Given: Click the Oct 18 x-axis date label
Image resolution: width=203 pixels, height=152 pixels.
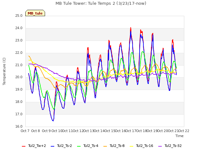Looking at the screenshot, I should [142, 131].
